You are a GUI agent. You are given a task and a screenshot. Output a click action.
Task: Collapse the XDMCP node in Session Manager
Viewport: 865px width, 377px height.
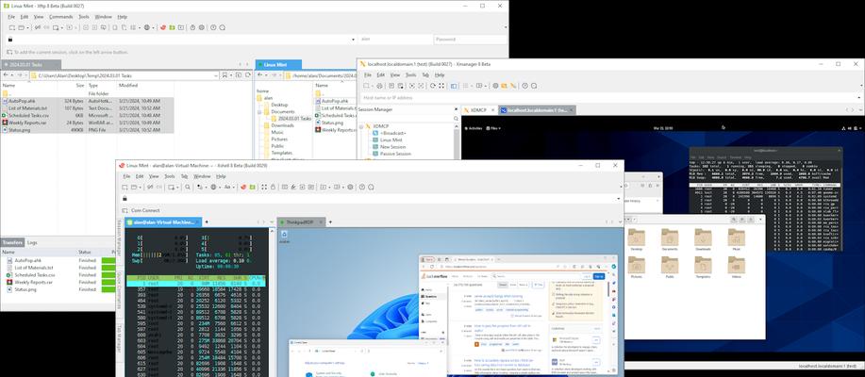point(361,126)
